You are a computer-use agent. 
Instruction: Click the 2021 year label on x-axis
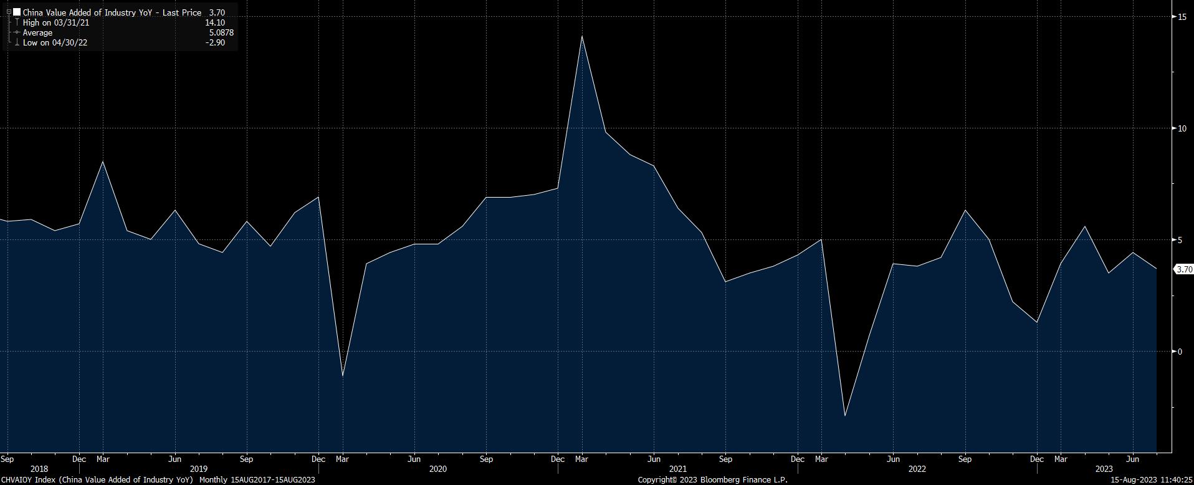point(678,469)
